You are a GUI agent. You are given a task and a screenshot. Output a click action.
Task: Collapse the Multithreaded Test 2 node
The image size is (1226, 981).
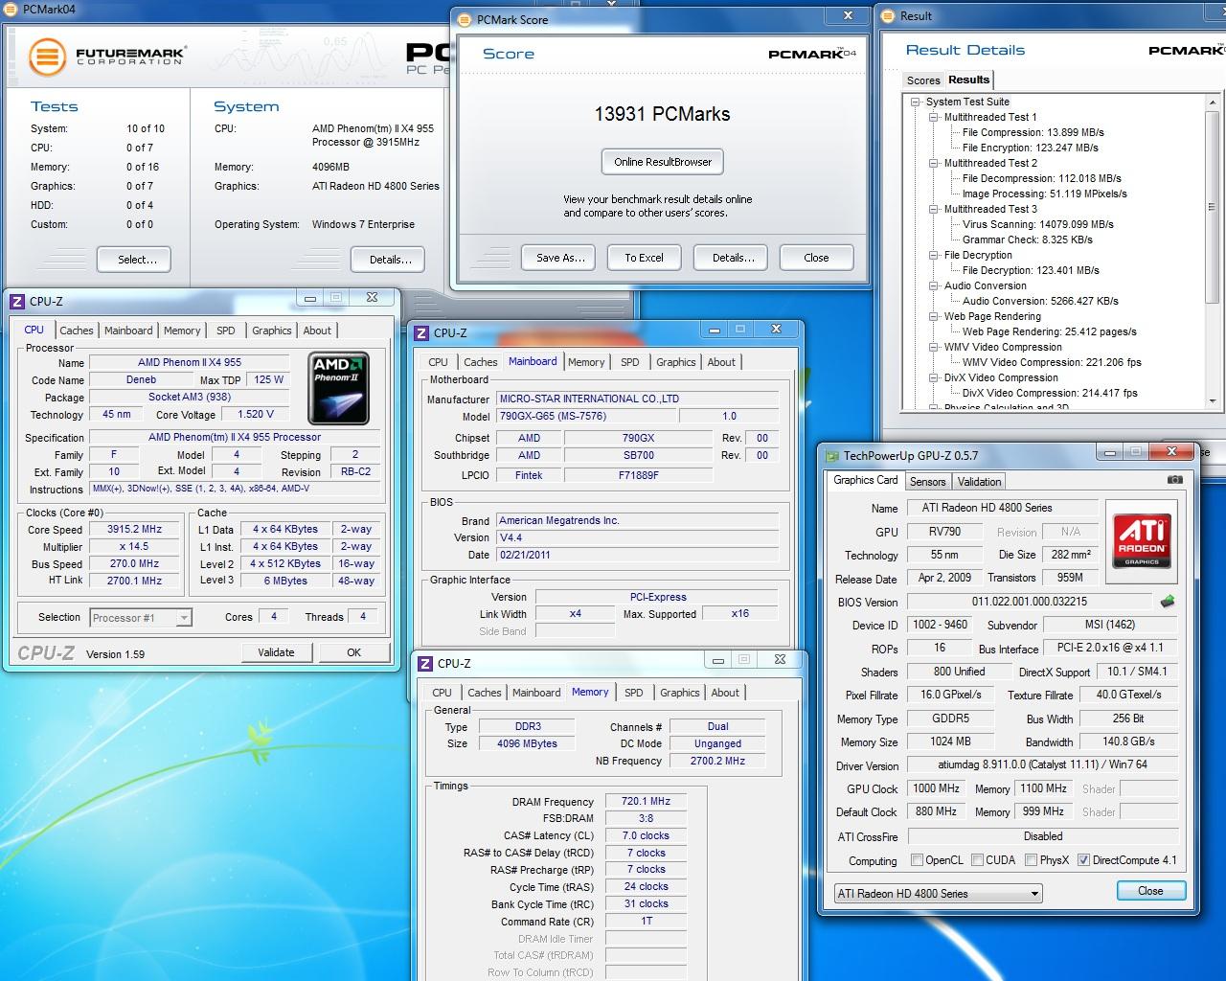pyautogui.click(x=934, y=163)
